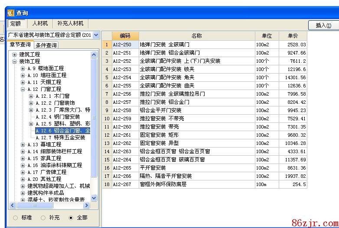This screenshot has height=228, width=339.
Task: Expand the A.9 楼地面工程 node
Action: (x=23, y=68)
